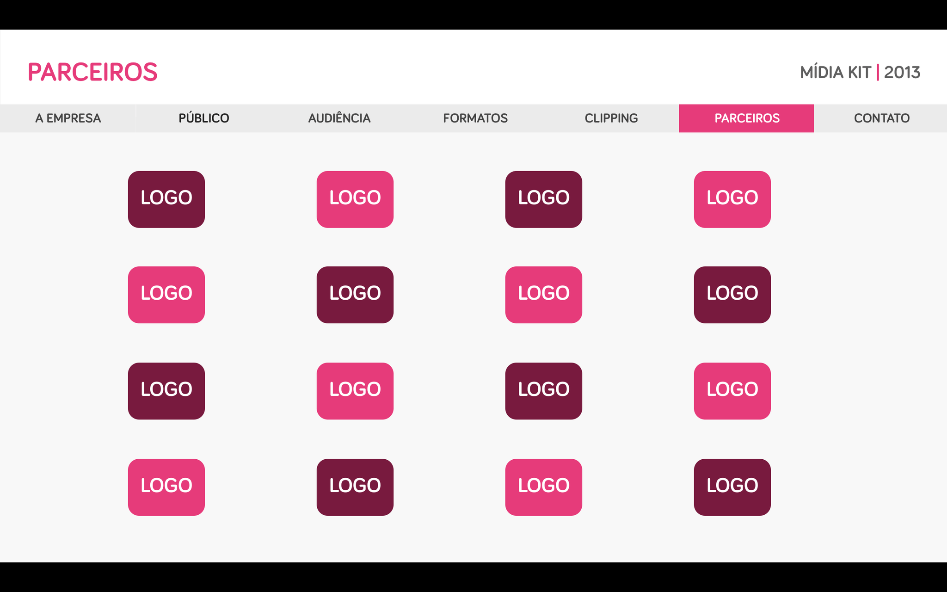Switch to the PÚBLICO tab
947x592 pixels.
(203, 118)
